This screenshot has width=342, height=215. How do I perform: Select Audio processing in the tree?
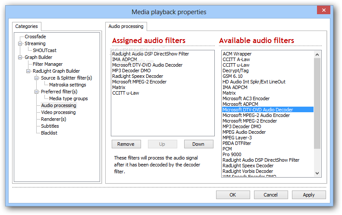point(59,105)
